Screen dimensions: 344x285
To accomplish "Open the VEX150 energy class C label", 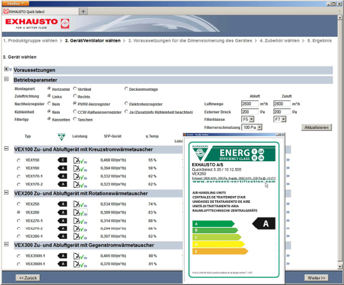I will pos(62,160).
